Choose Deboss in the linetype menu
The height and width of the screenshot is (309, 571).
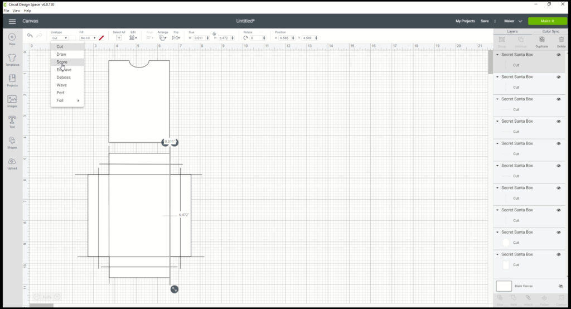(x=67, y=77)
